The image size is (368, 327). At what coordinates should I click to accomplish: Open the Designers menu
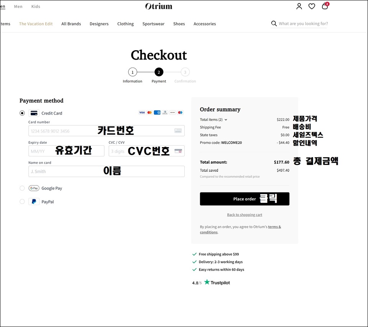click(x=99, y=24)
